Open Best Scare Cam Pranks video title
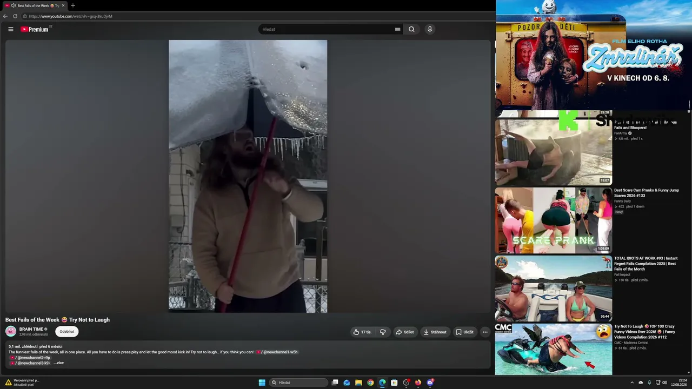The image size is (692, 389). [x=647, y=193]
